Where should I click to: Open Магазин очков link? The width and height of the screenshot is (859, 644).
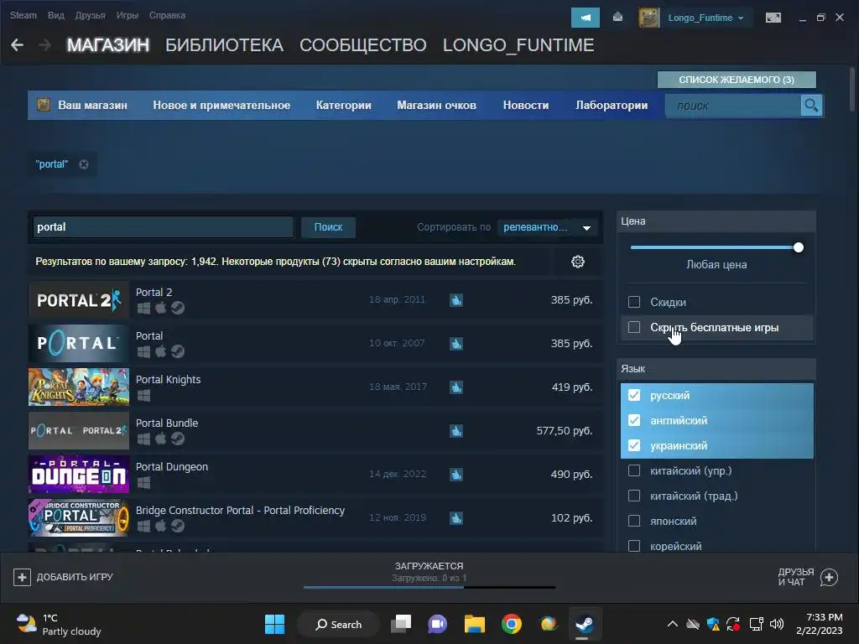(x=436, y=105)
